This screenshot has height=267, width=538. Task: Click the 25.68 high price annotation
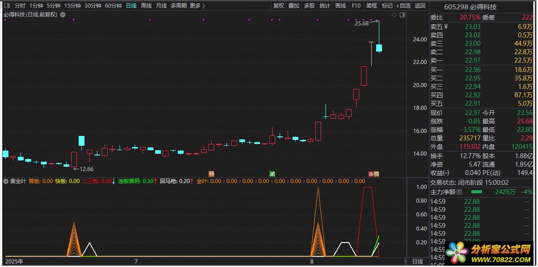(x=361, y=24)
